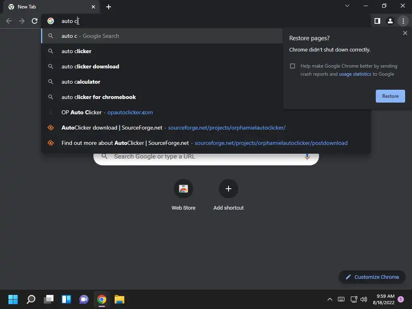Click the Google icon in address bar
The height and width of the screenshot is (309, 412).
pyautogui.click(x=51, y=21)
